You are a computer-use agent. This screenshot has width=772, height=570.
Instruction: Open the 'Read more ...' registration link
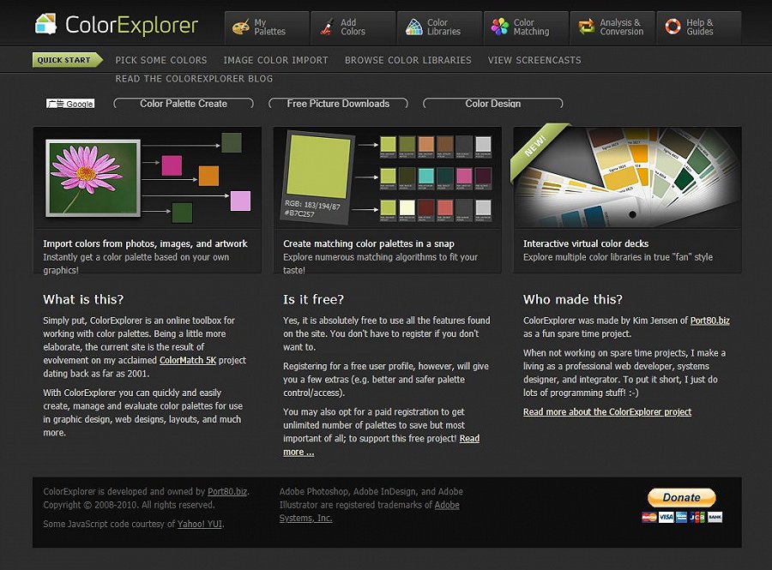381,445
